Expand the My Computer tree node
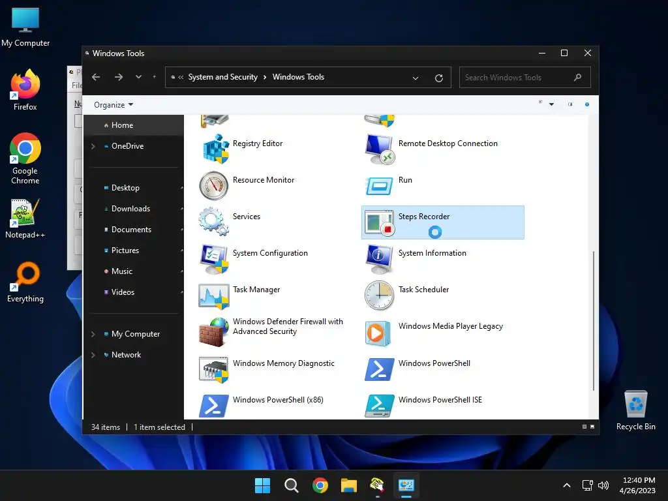 [x=93, y=334]
